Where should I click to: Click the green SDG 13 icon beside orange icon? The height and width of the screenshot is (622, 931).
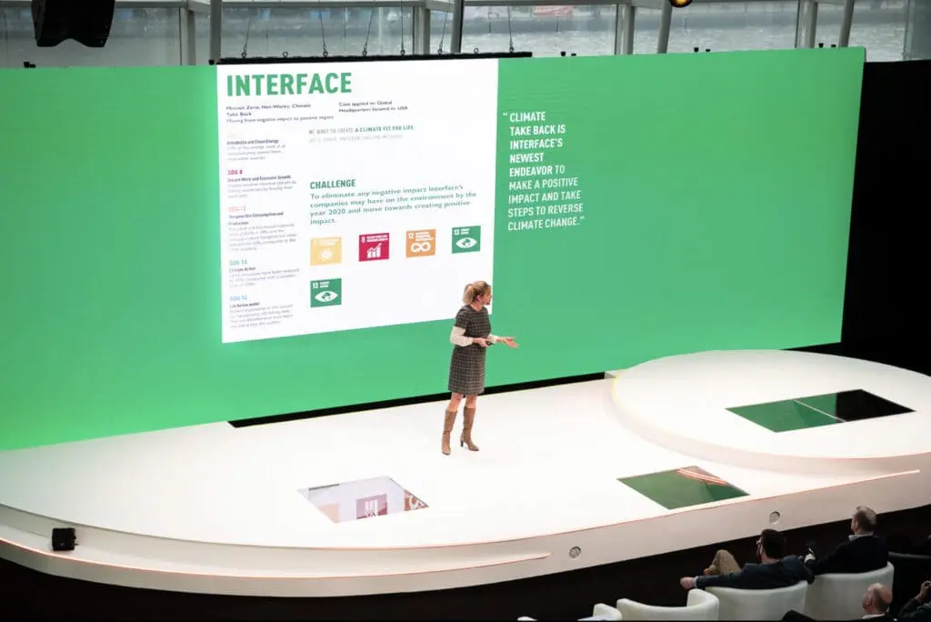pyautogui.click(x=466, y=239)
